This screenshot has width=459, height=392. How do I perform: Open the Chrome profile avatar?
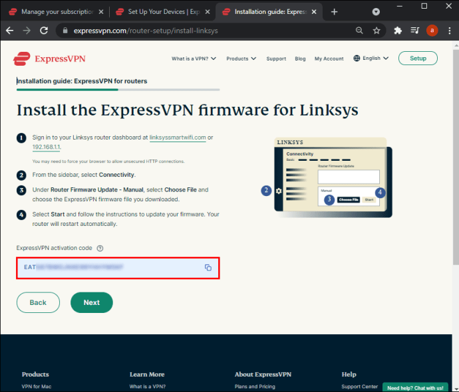tap(432, 31)
